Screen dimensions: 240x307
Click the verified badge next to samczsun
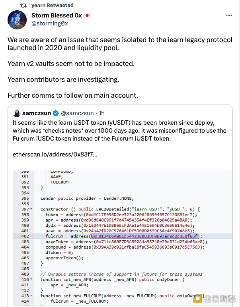(x=57, y=113)
